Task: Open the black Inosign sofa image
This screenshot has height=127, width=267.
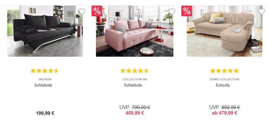Action: (45, 31)
